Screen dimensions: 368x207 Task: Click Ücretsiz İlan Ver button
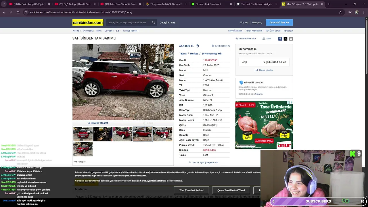tap(279, 22)
